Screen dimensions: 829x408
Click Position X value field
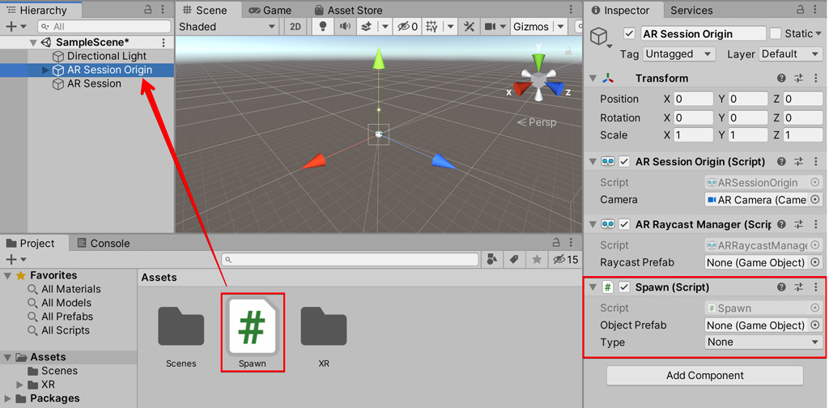pyautogui.click(x=693, y=99)
